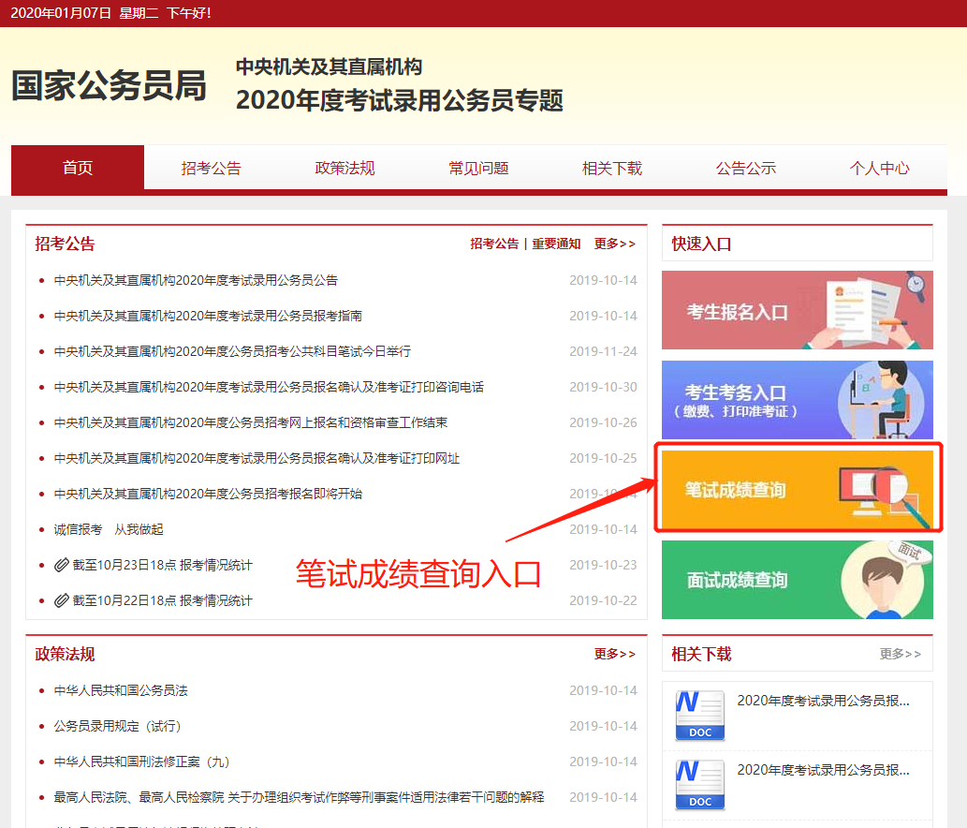
Task: Switch to the 重要通知 sub-tab
Action: click(556, 244)
